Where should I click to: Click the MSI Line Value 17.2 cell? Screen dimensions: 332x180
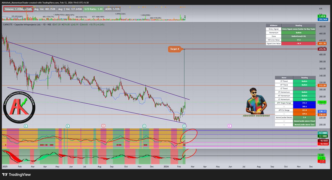pos(299,40)
